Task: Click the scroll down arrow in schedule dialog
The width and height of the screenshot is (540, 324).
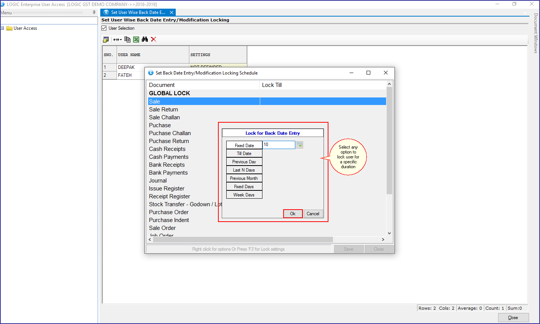Action: tap(390, 233)
